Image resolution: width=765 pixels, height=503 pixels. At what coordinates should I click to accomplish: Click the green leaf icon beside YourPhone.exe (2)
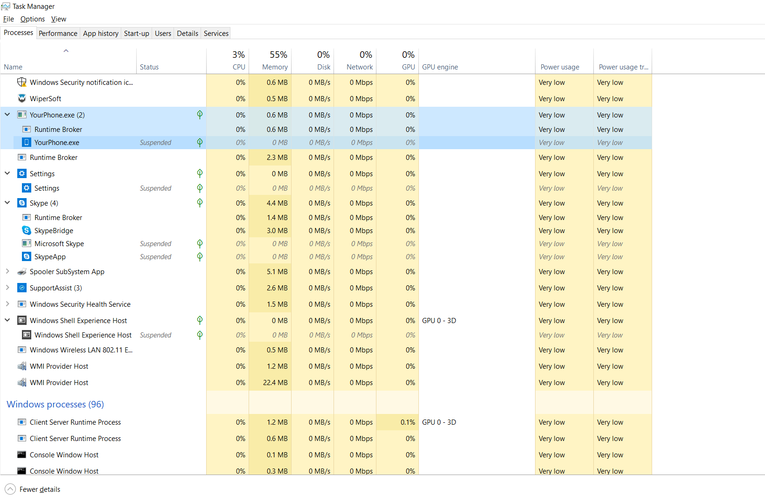tap(200, 115)
